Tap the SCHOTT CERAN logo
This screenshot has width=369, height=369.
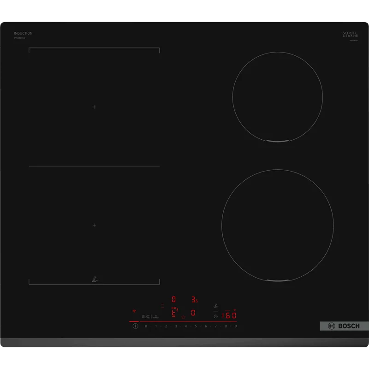350,34
